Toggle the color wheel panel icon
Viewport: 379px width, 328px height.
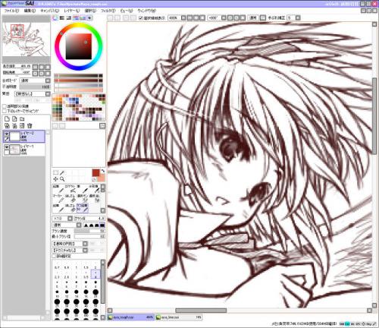coord(55,18)
